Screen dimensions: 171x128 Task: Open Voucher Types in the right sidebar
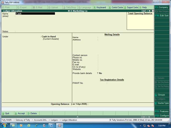tap(162, 103)
